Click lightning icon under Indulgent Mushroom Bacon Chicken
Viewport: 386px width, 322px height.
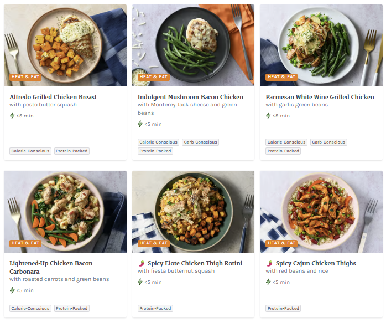140,124
